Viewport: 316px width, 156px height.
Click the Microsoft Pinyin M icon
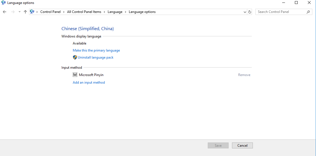(75, 75)
